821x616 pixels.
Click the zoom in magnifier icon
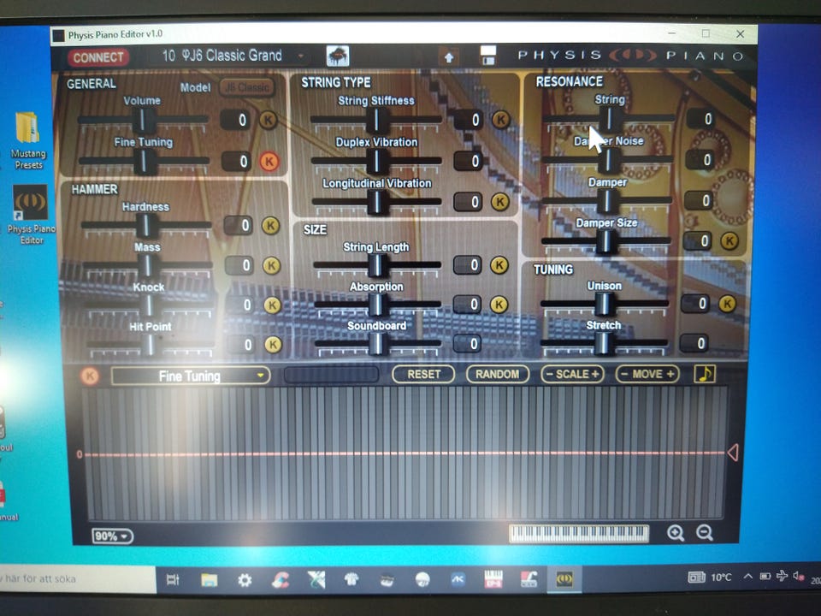click(676, 533)
